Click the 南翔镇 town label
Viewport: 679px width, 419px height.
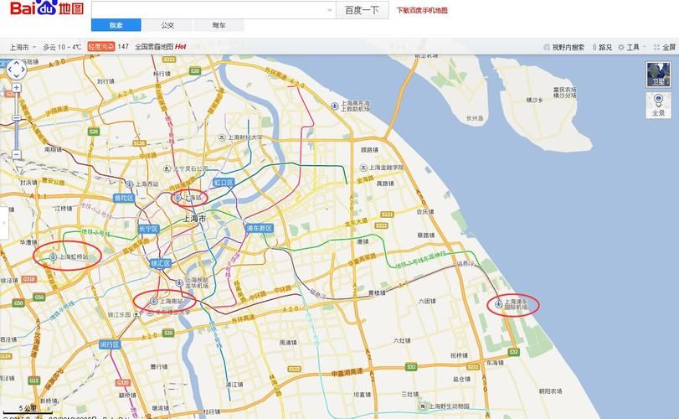pyautogui.click(x=53, y=149)
